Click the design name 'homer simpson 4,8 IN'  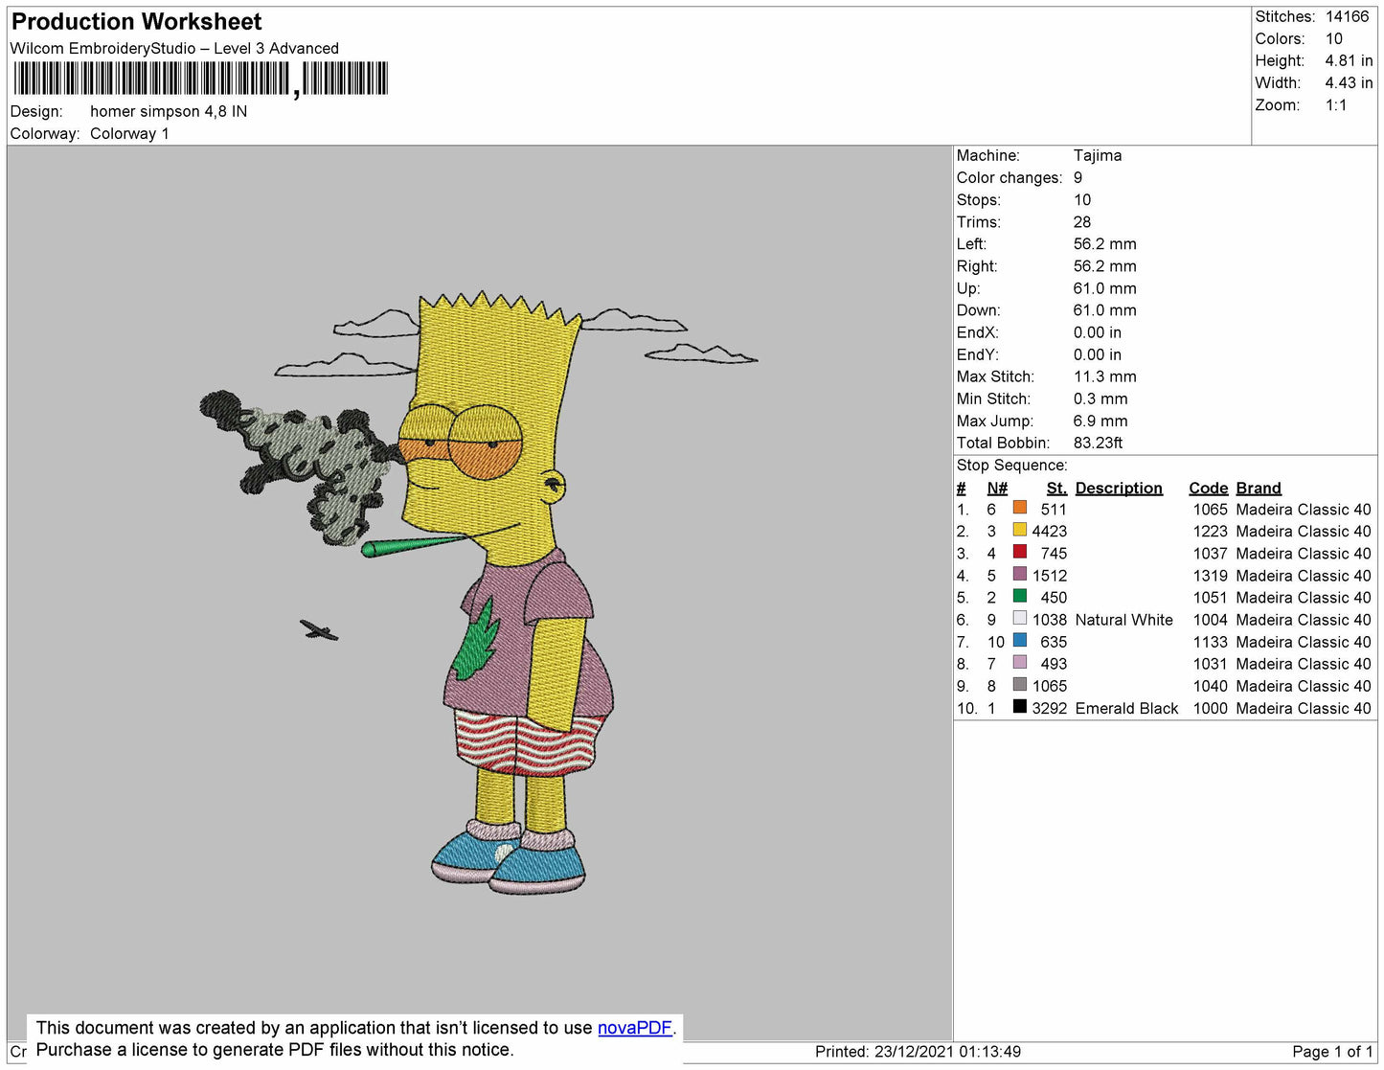169,111
